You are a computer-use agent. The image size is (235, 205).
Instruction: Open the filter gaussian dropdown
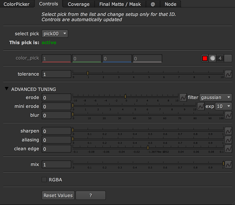pyautogui.click(x=216, y=97)
